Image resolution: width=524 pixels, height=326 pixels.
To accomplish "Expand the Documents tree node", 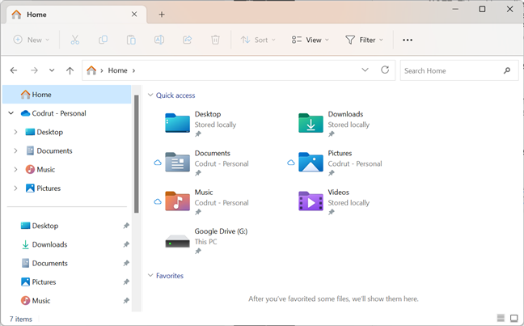I will (x=15, y=150).
